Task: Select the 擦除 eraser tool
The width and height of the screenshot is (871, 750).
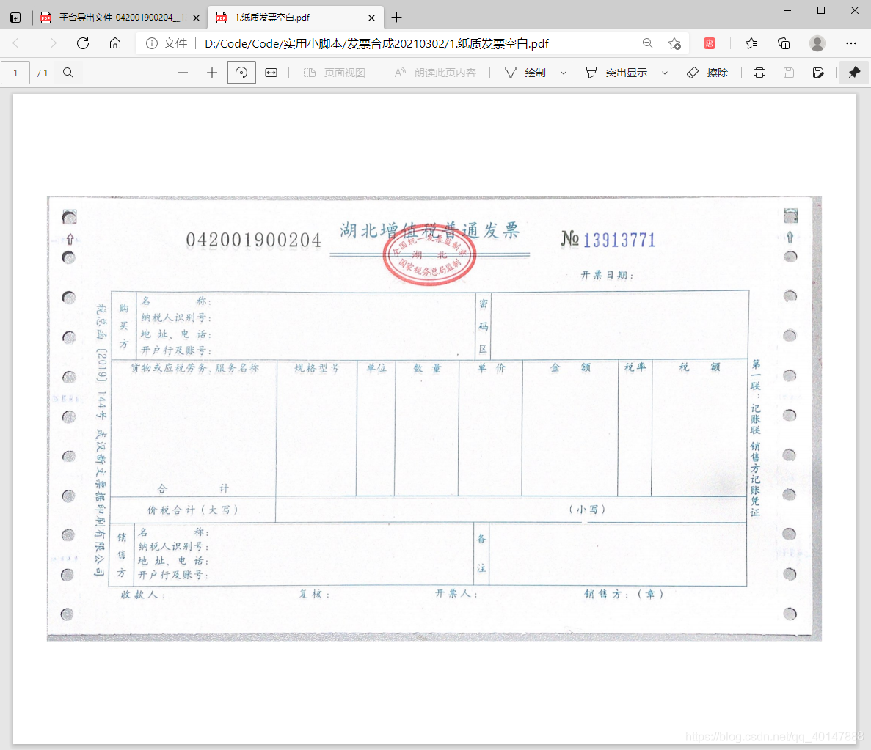Action: (707, 73)
